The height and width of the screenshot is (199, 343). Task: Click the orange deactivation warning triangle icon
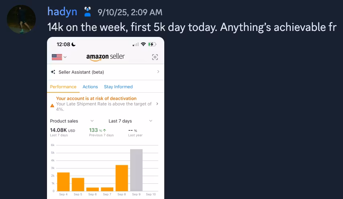click(x=52, y=106)
